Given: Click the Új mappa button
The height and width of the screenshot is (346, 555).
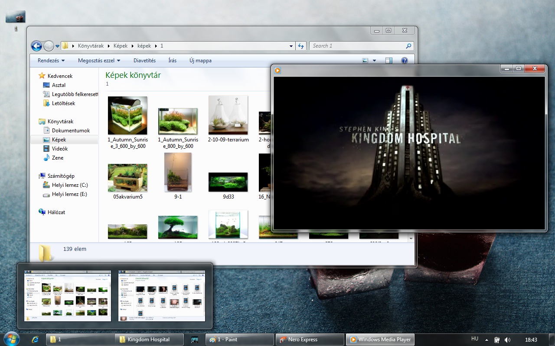Looking at the screenshot, I should click(x=200, y=61).
